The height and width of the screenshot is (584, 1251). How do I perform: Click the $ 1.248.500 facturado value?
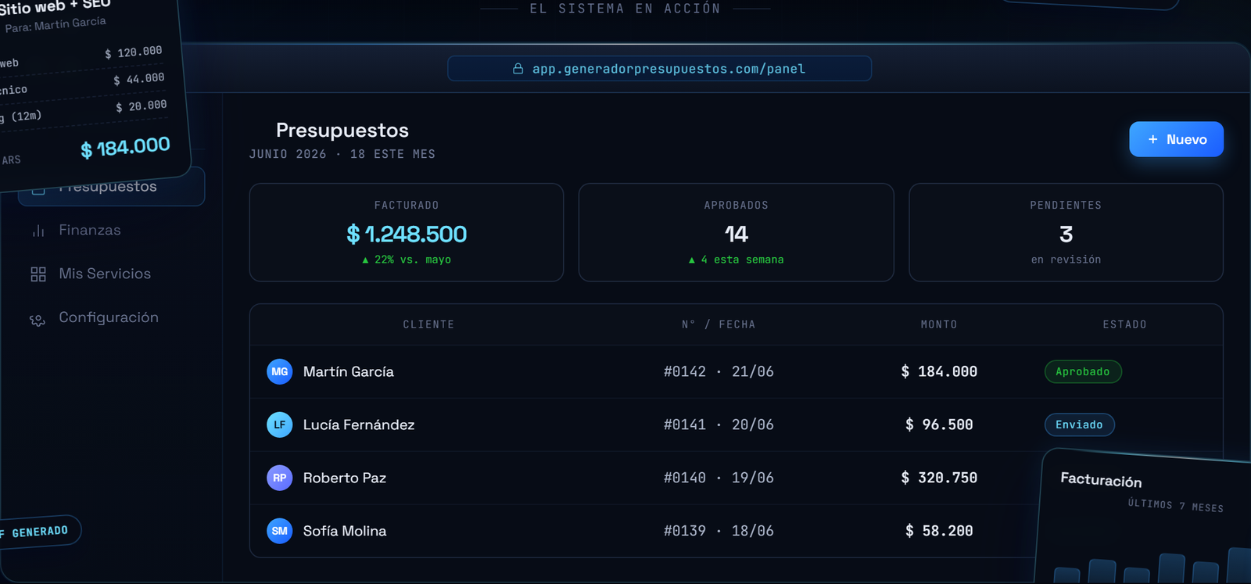pyautogui.click(x=407, y=234)
